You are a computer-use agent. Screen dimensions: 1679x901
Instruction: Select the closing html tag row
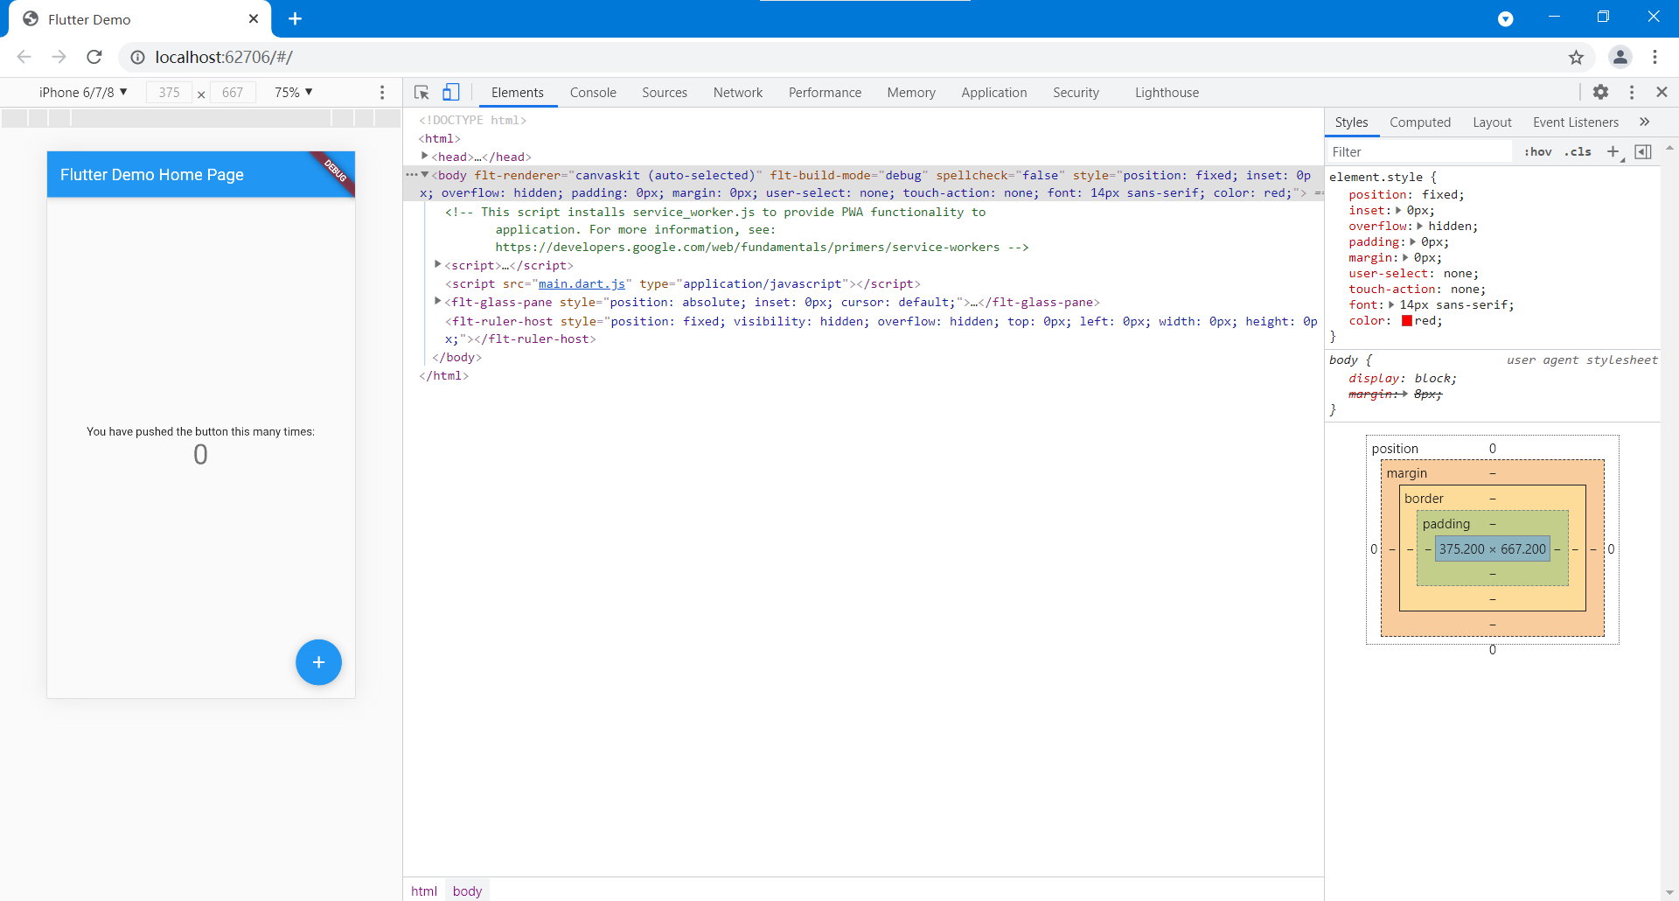pos(444,375)
